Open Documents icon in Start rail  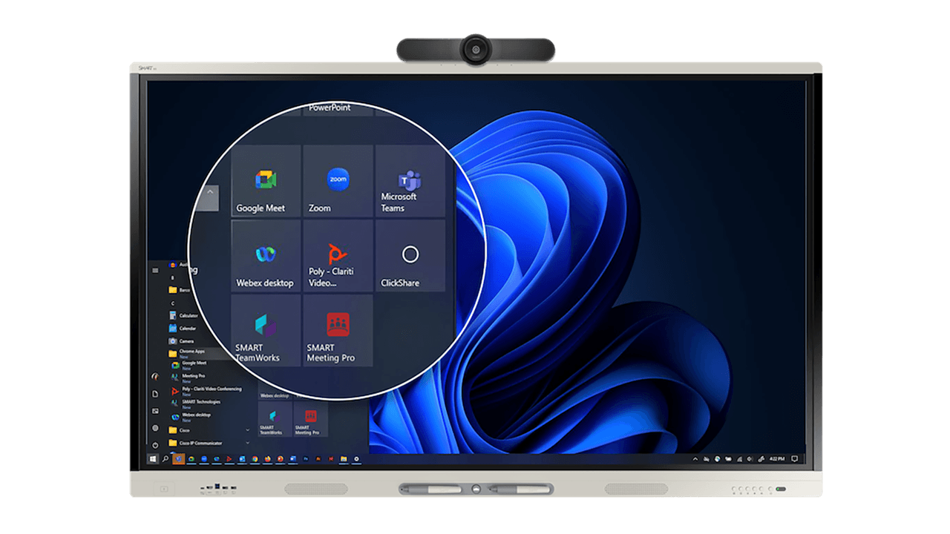click(x=155, y=394)
